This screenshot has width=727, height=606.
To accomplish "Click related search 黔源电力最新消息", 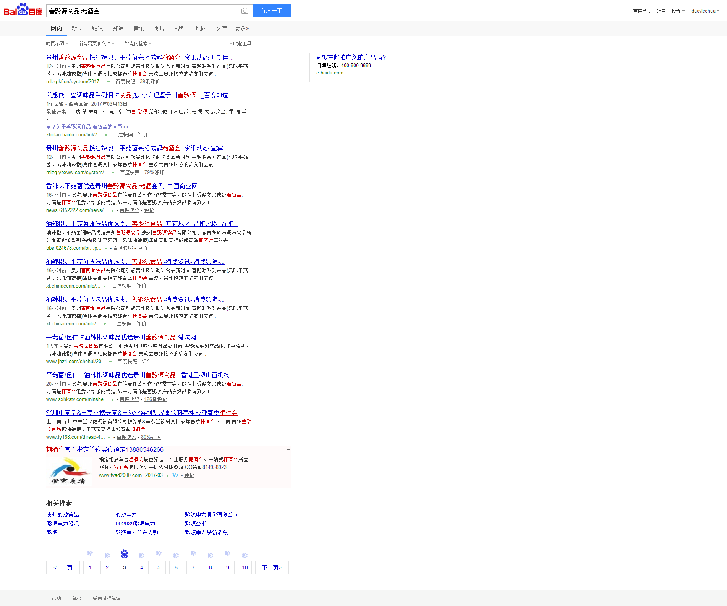I will (206, 533).
